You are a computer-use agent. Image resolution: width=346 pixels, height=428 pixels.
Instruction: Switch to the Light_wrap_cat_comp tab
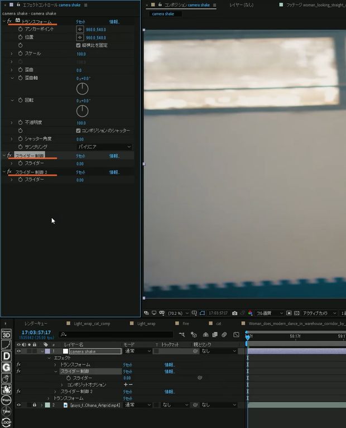[x=92, y=324]
